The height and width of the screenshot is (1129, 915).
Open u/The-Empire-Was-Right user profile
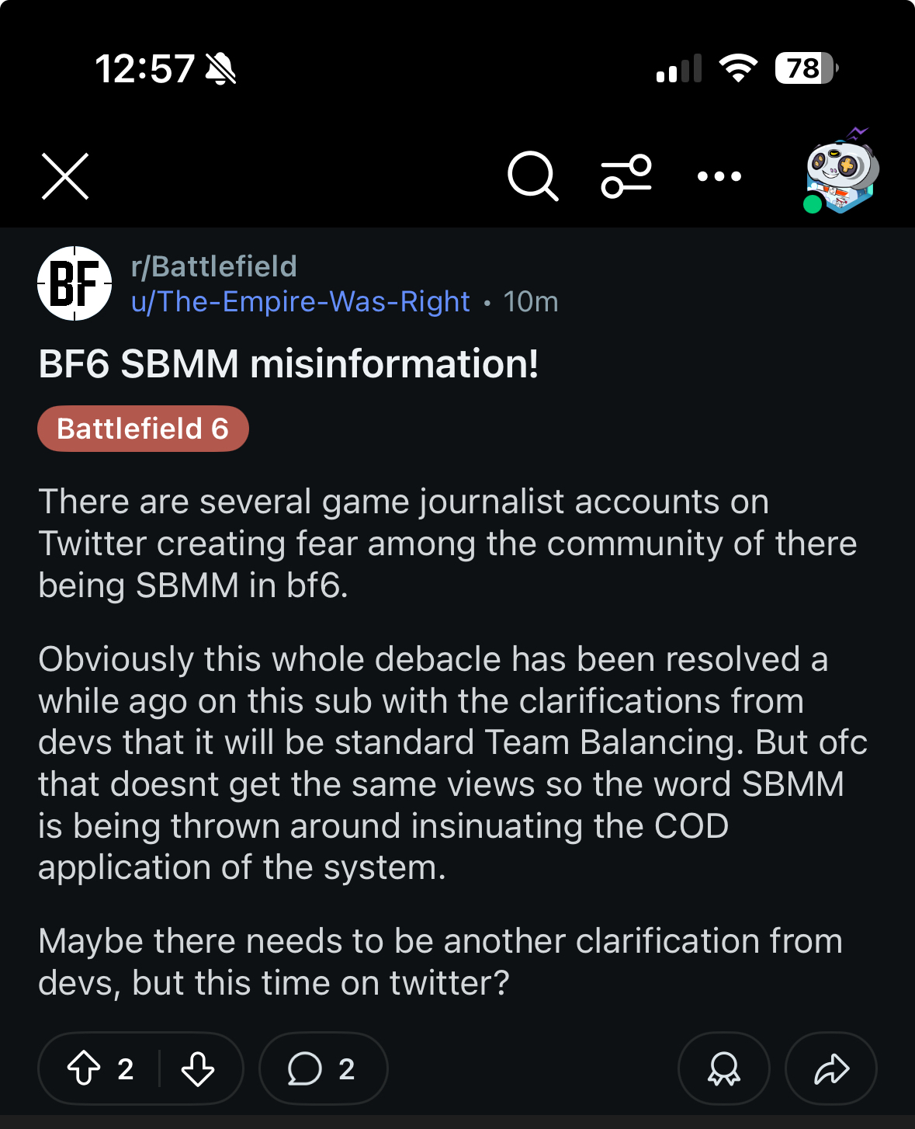point(300,301)
